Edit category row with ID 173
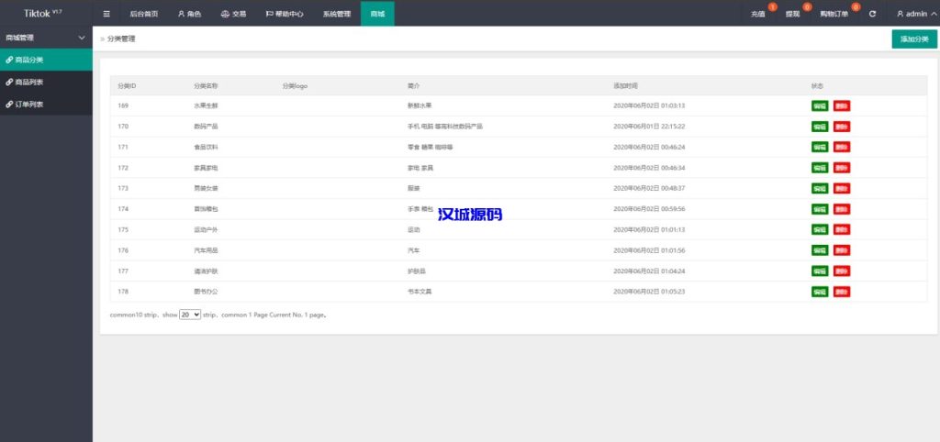 click(x=820, y=189)
